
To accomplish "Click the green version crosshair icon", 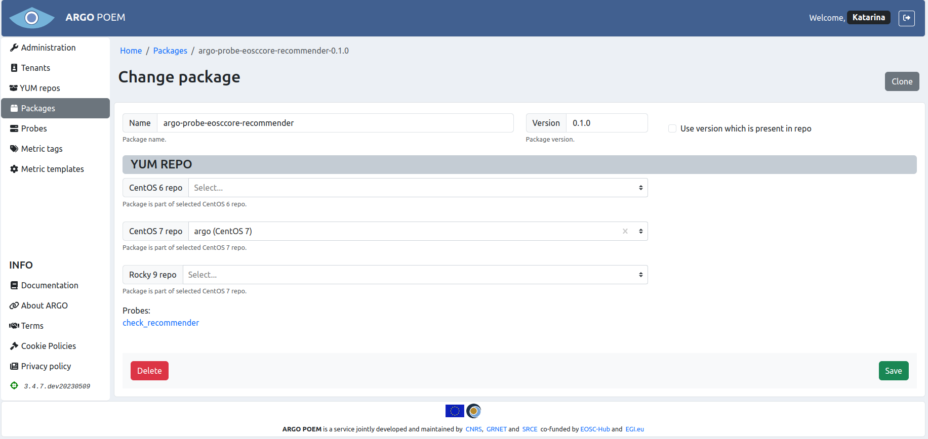I will point(14,385).
